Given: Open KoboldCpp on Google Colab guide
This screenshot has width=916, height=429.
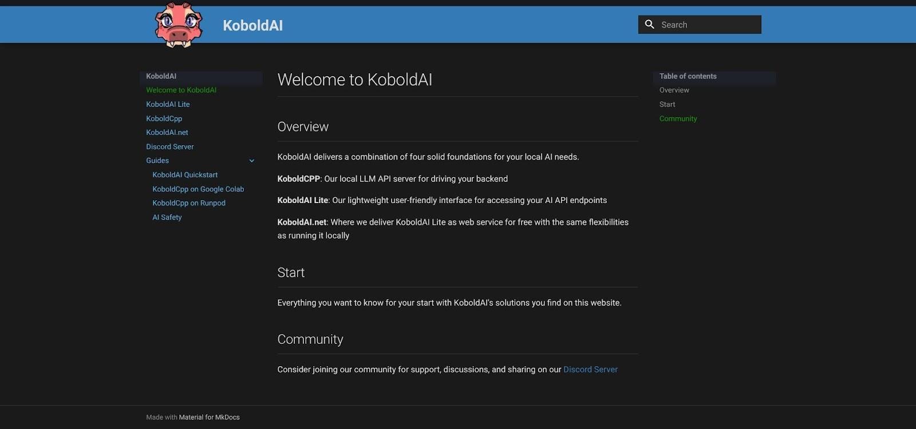Looking at the screenshot, I should pyautogui.click(x=198, y=189).
